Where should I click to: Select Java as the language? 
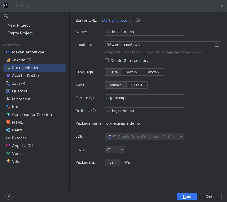pyautogui.click(x=113, y=72)
